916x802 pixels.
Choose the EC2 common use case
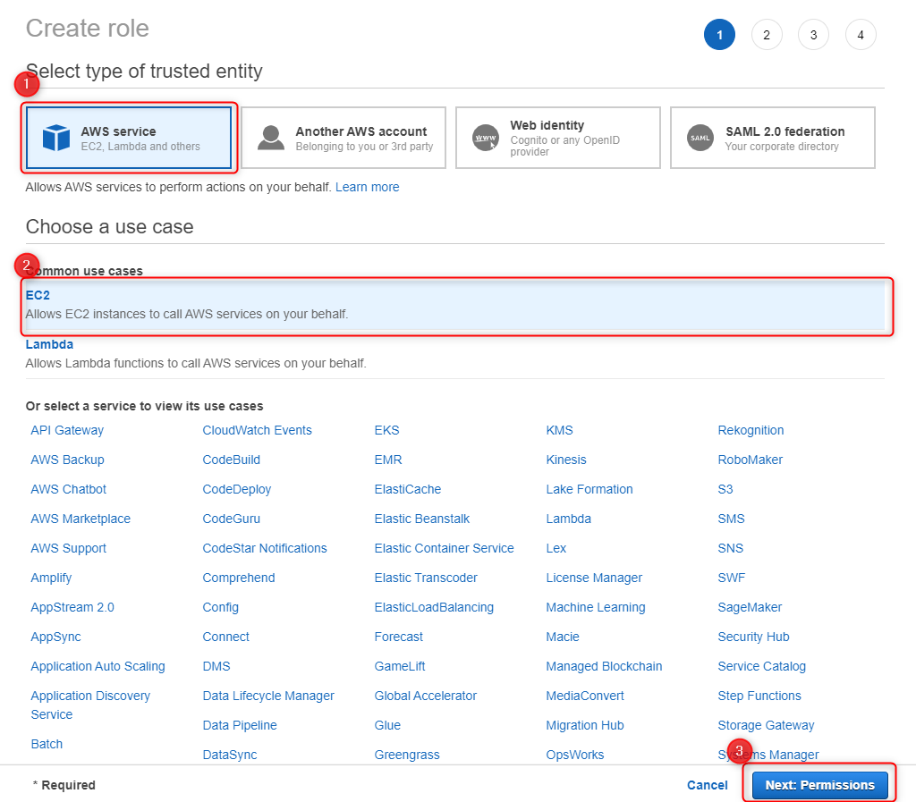click(x=455, y=305)
